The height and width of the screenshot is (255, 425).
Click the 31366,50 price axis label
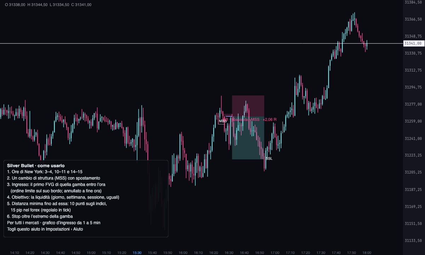(413, 19)
